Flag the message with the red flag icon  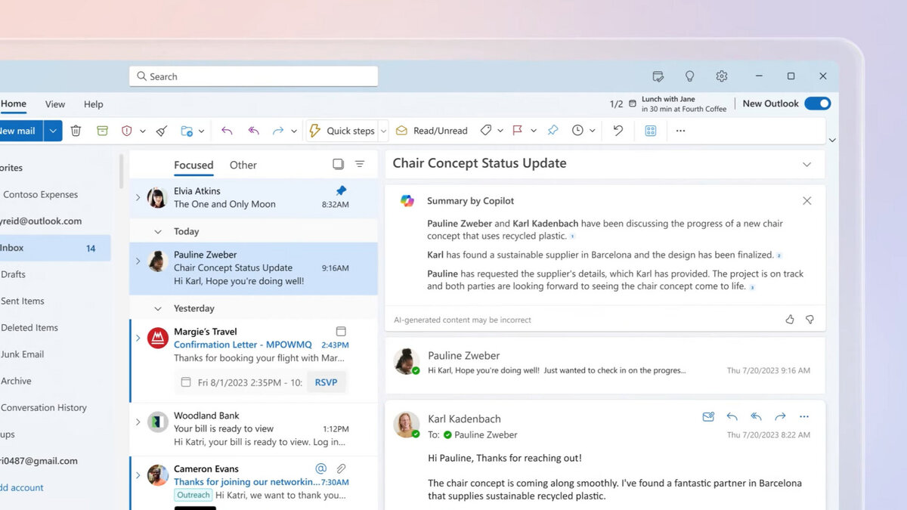(x=518, y=131)
